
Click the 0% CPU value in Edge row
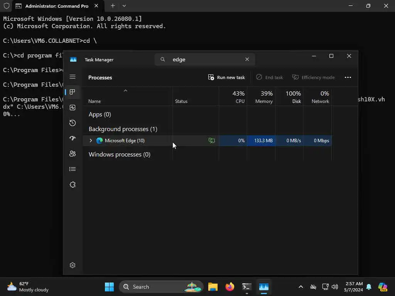coord(233,141)
